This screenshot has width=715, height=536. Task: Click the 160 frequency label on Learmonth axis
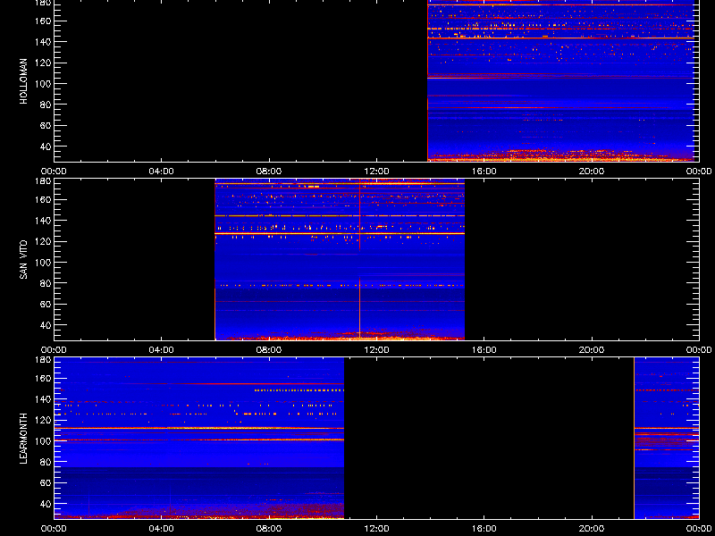[44, 378]
